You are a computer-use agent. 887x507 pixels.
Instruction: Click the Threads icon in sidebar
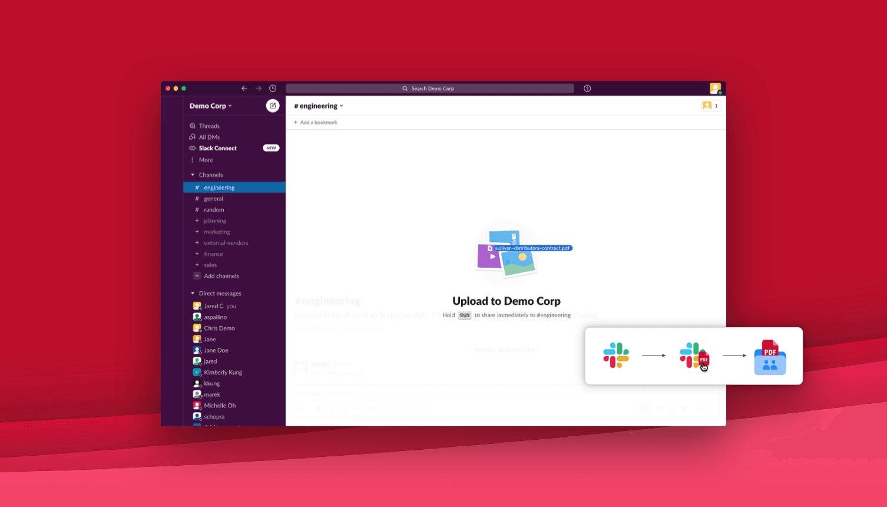point(192,126)
